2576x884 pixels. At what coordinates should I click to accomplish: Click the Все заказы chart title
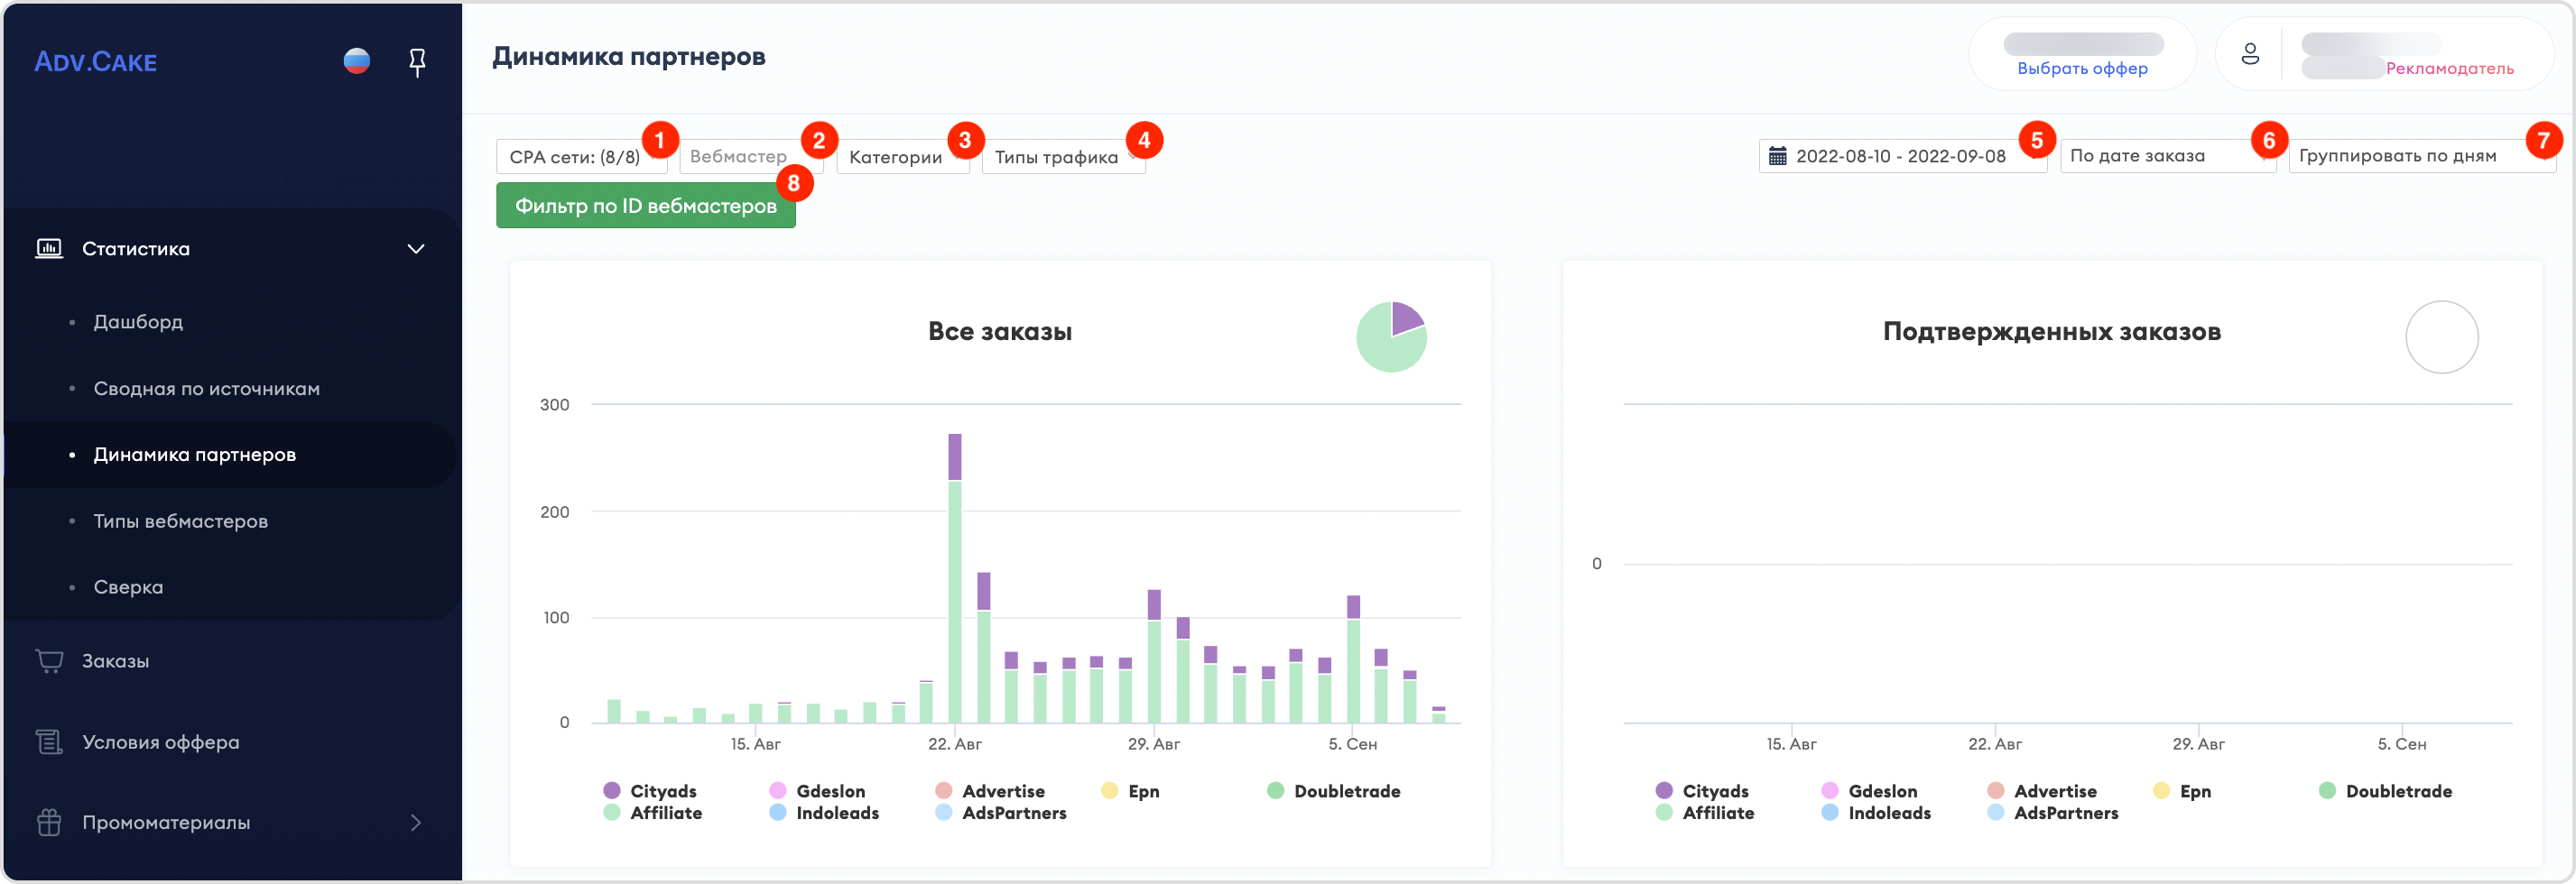pyautogui.click(x=1000, y=332)
